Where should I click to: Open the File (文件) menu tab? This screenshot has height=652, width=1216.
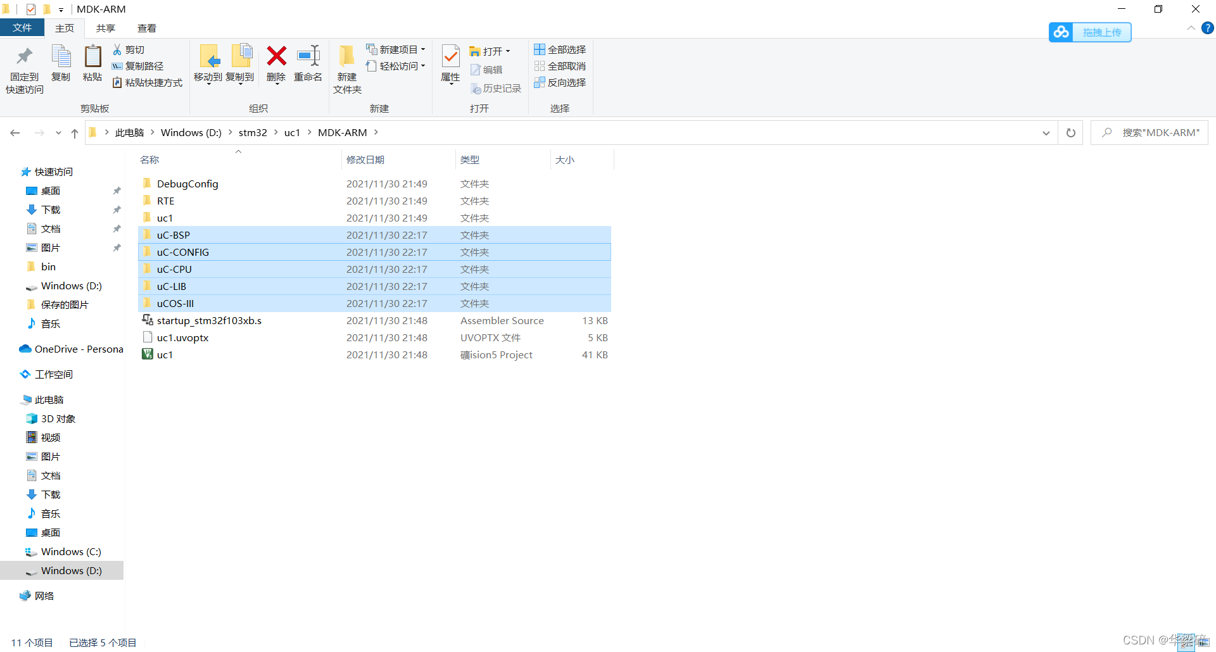coord(22,28)
